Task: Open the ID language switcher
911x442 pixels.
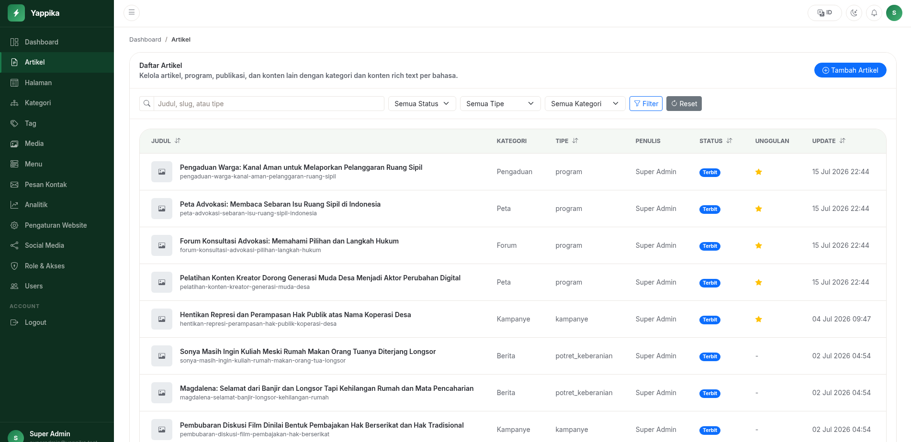Action: [824, 13]
